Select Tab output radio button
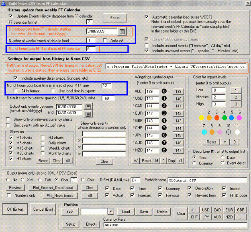251x232 pixels. click(x=40, y=180)
